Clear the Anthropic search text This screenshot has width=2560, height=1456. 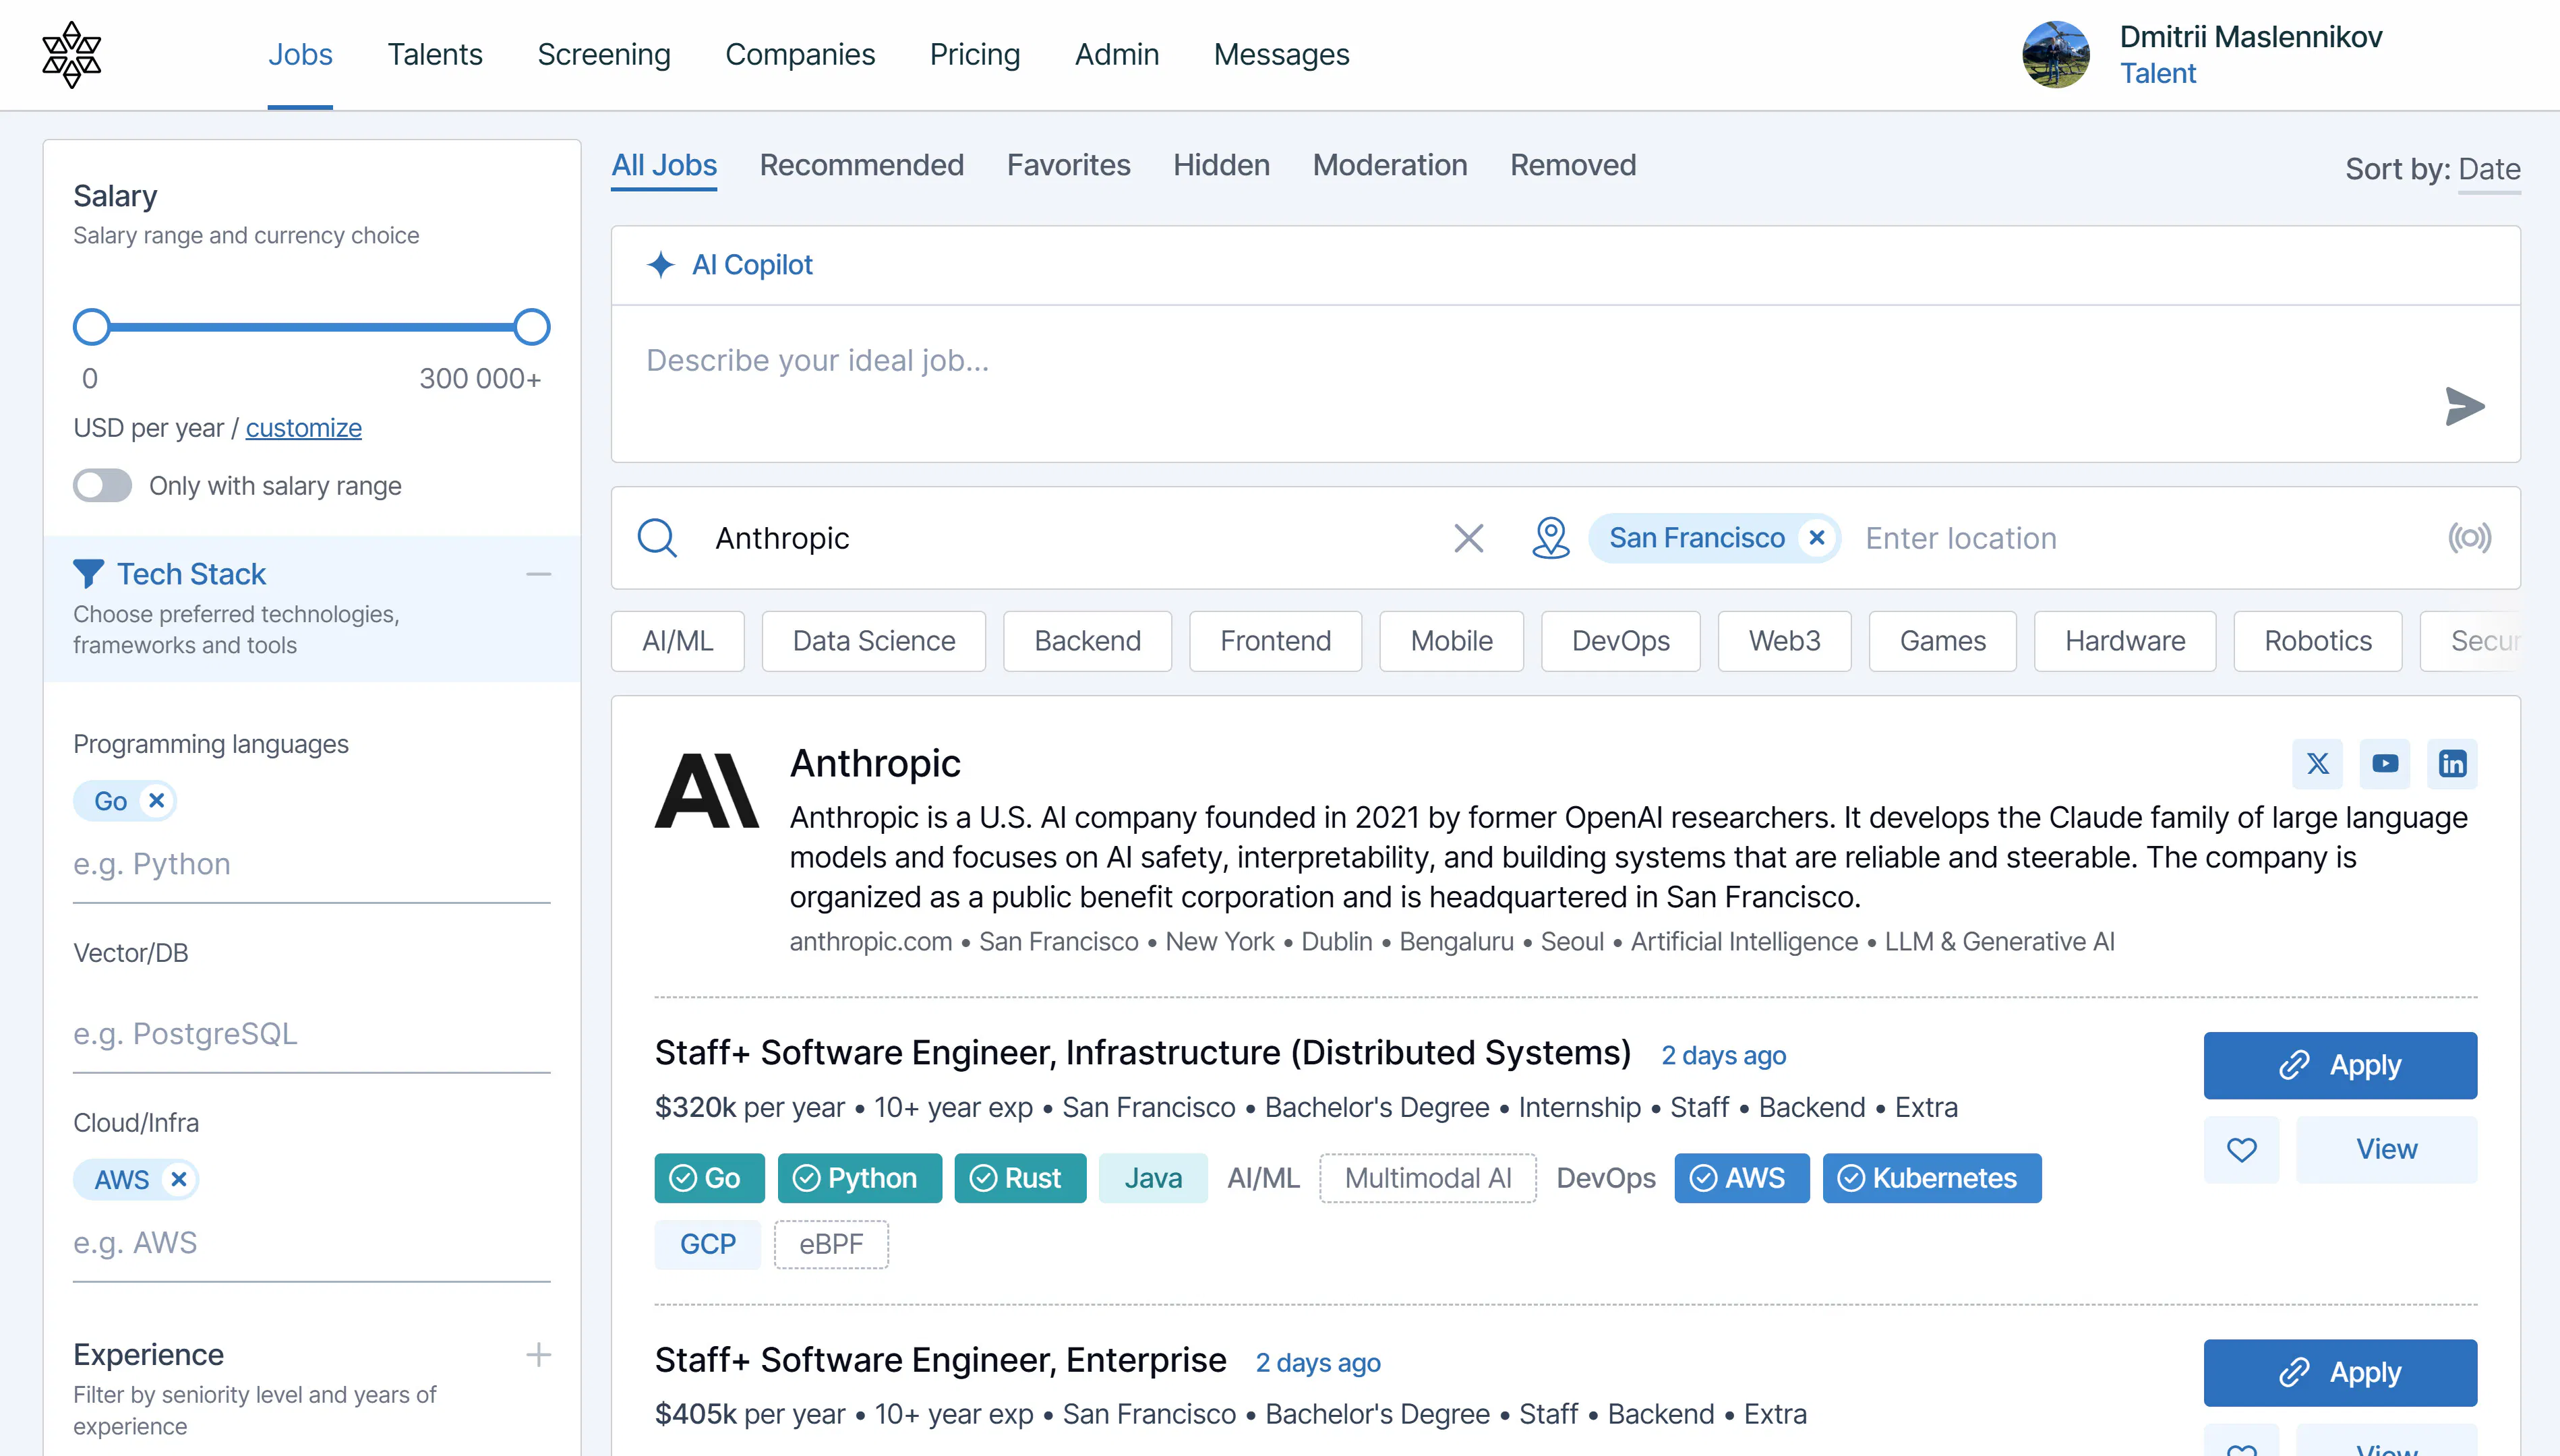pos(1468,538)
